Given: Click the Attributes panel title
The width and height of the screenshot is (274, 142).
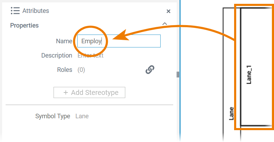Looking at the screenshot, I should click(36, 11).
